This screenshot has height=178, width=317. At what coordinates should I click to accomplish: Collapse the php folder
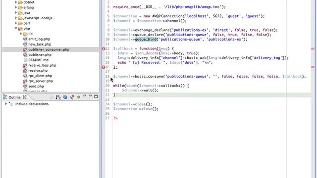[x=16, y=29]
